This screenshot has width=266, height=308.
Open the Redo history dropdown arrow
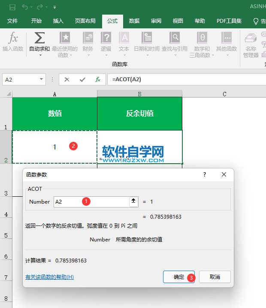[47, 7]
